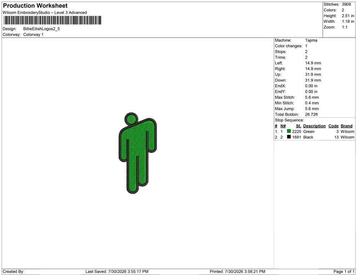Image resolution: width=357 pixels, height=275 pixels.
Task: Click the Brand column header
Action: click(x=346, y=126)
